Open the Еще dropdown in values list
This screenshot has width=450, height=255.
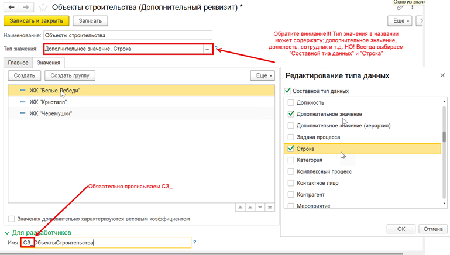click(x=263, y=75)
